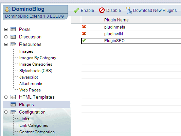This screenshot has width=181, height=136.
Task: Collapse the Resources tree node
Action: click(x=6, y=45)
